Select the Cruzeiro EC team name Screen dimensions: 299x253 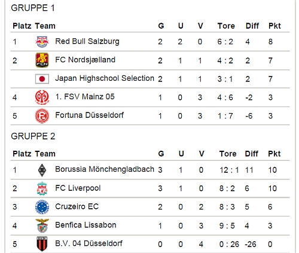(77, 206)
